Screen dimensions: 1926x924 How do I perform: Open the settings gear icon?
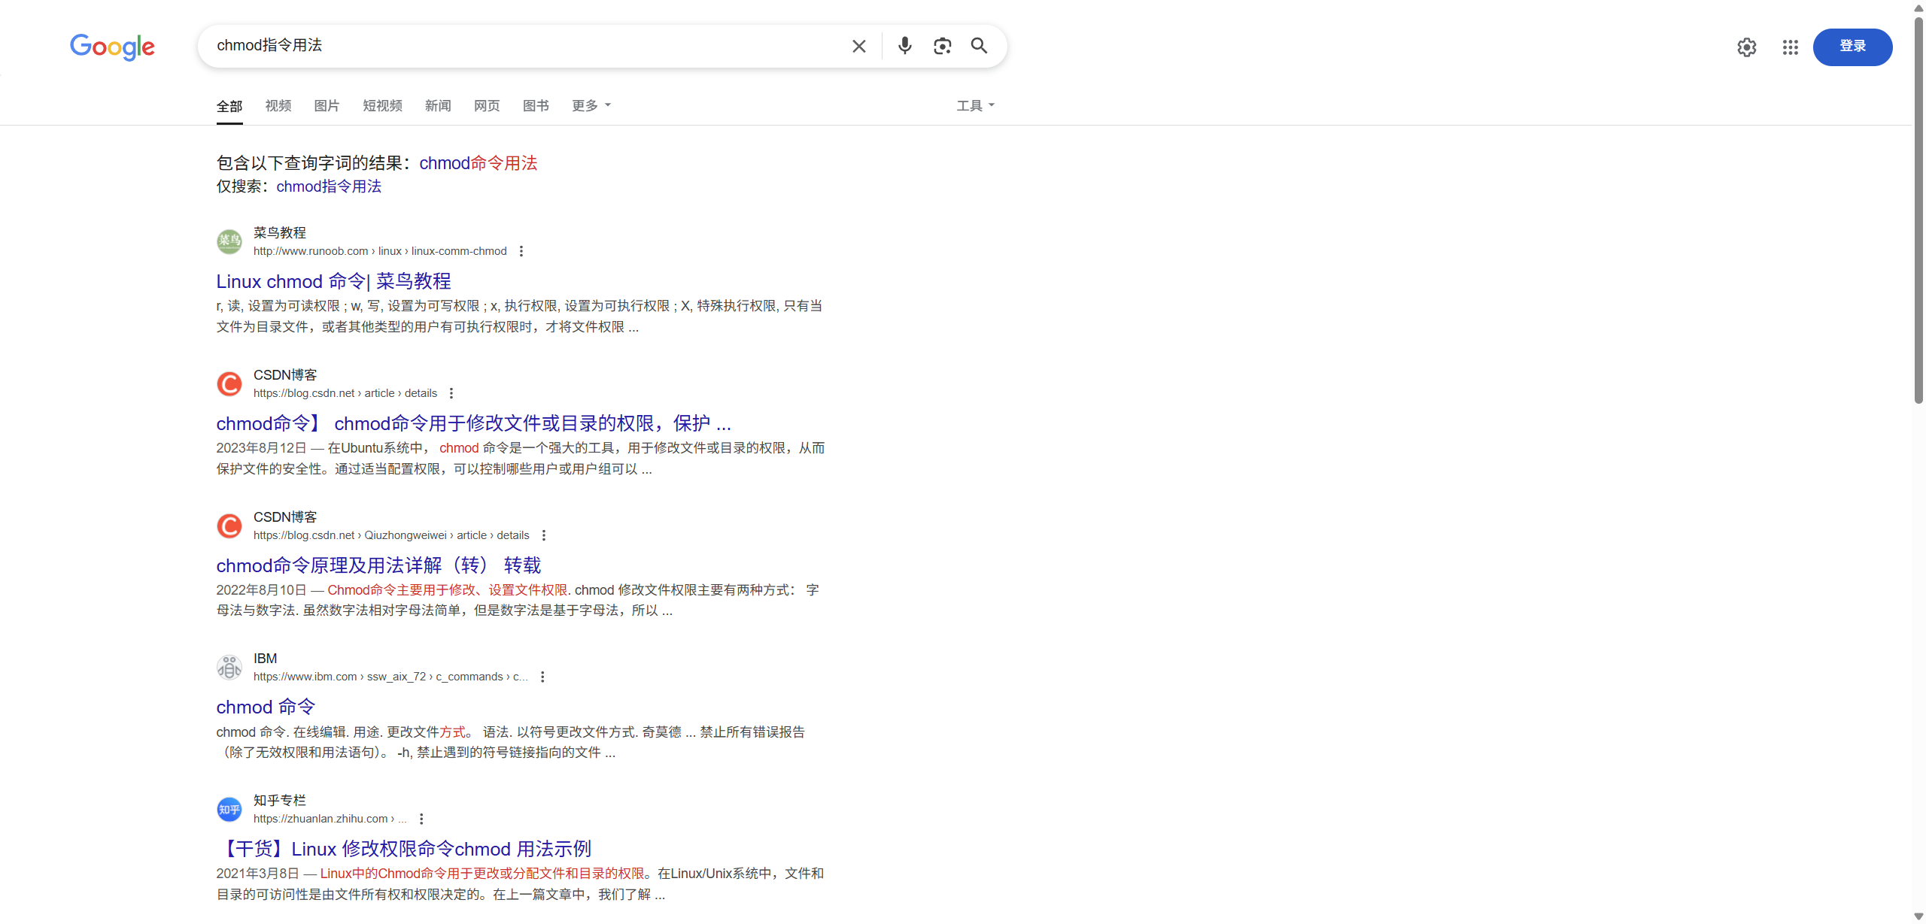coord(1746,47)
